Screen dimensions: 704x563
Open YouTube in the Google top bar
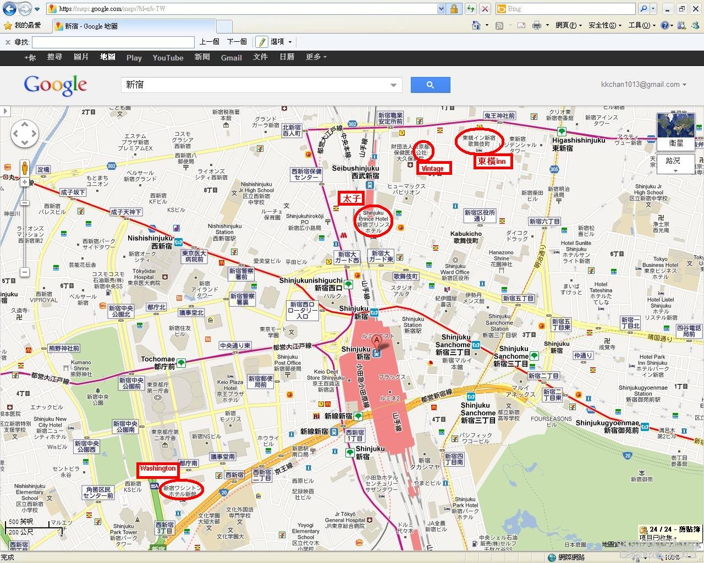click(x=168, y=58)
